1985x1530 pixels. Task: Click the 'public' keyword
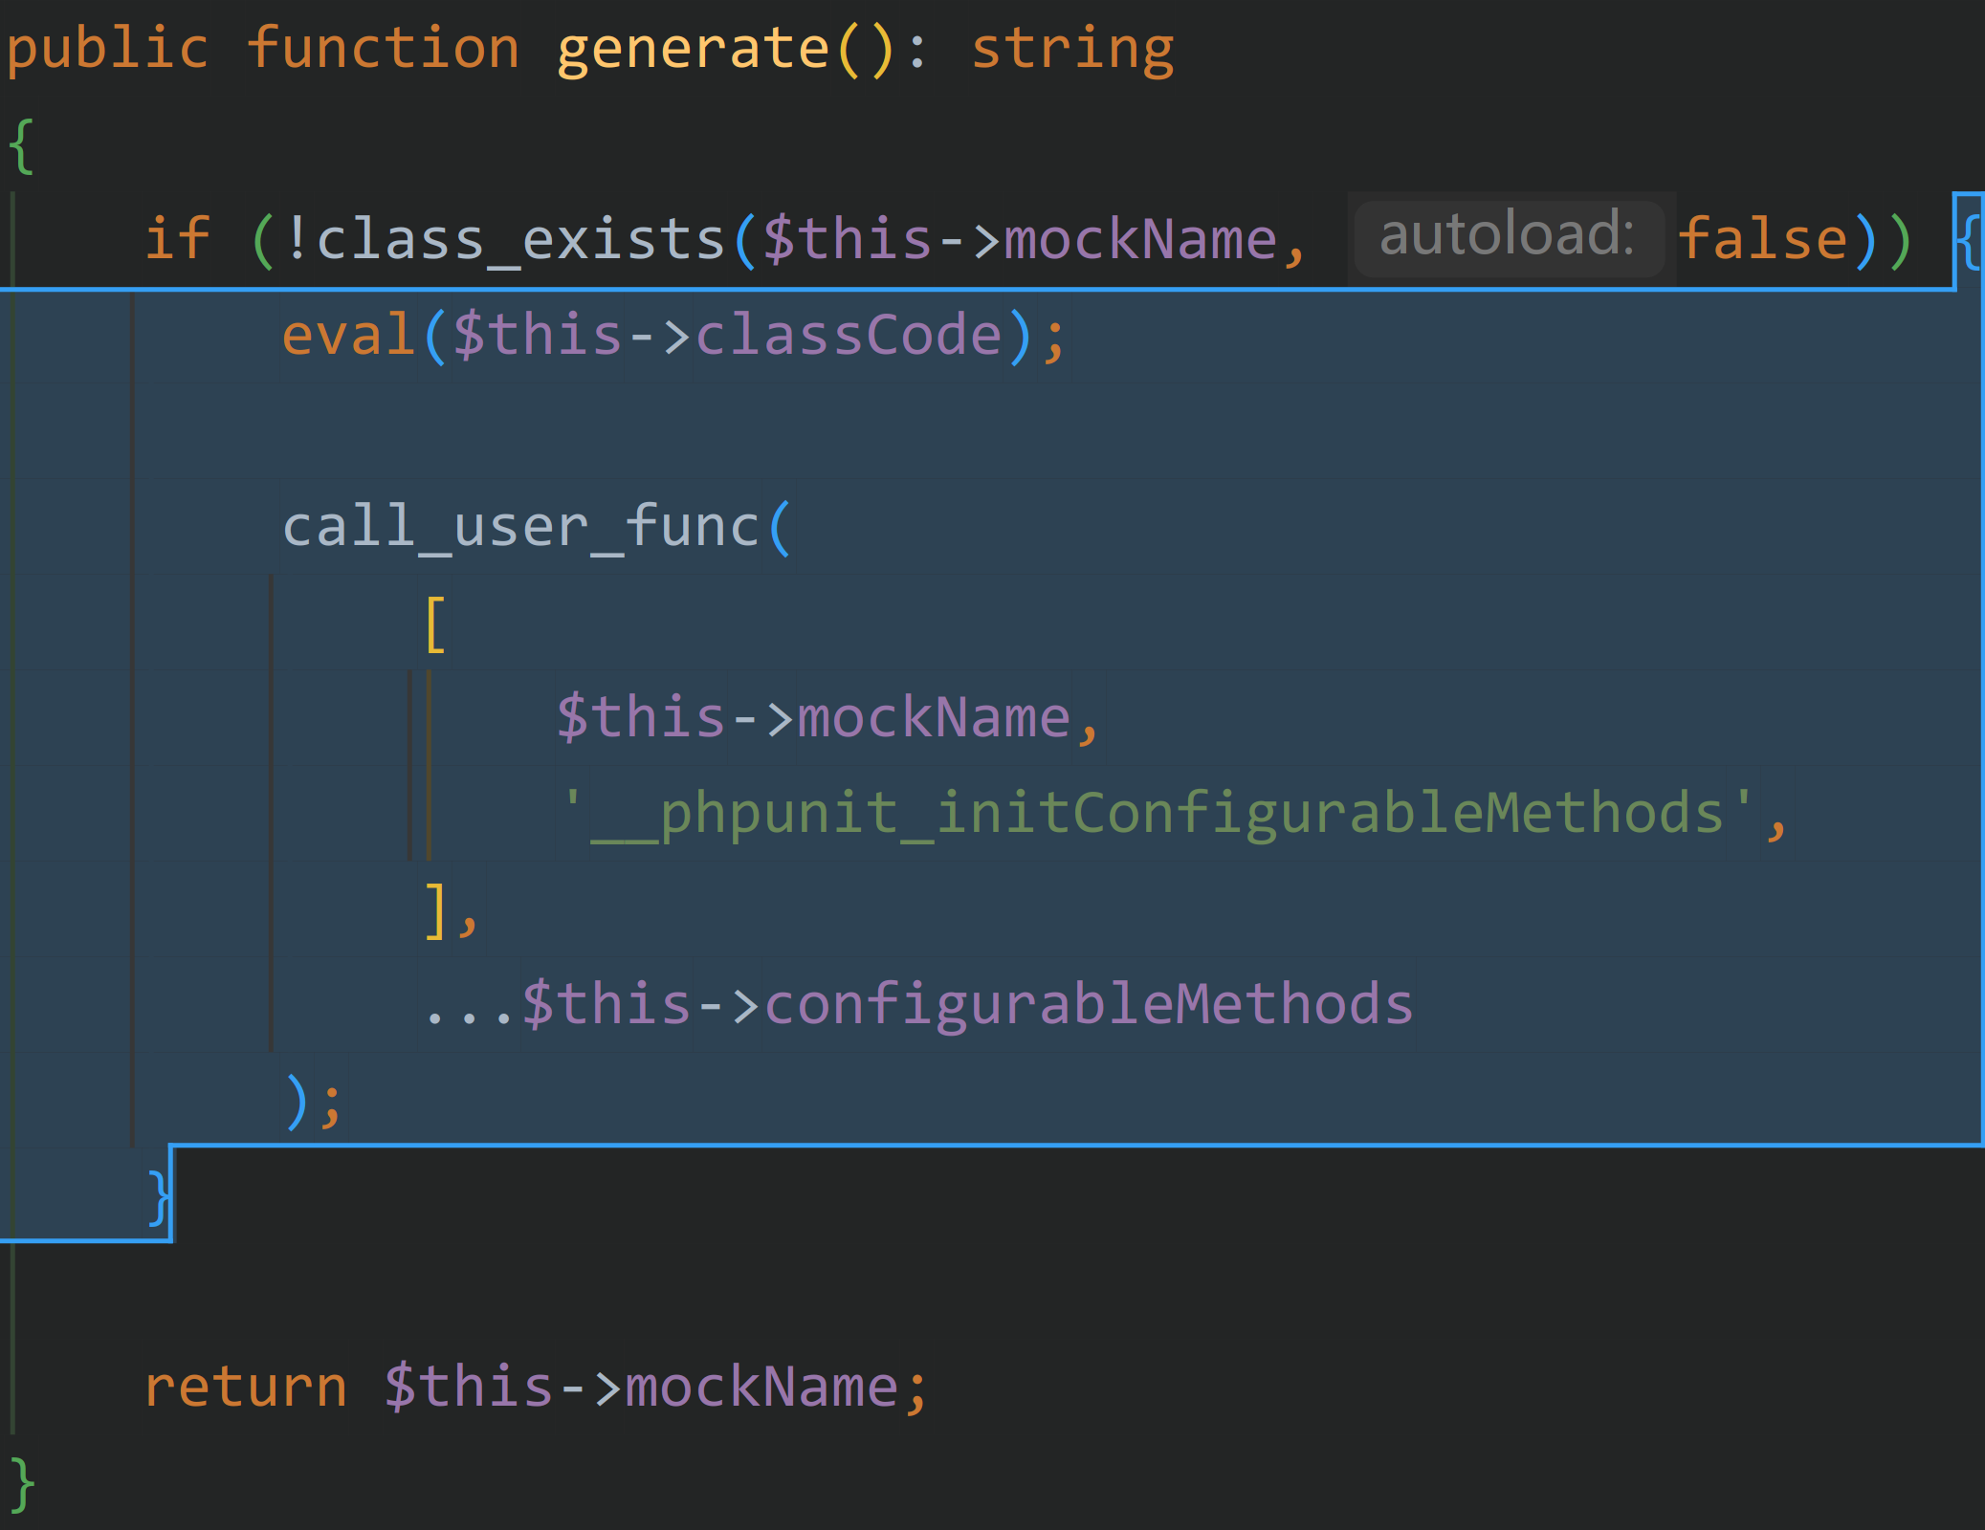[x=107, y=50]
